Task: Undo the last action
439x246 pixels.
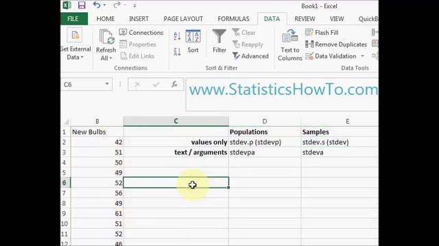Action: tap(97, 5)
